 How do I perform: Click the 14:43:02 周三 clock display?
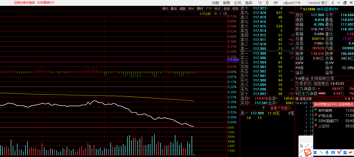pyautogui.click(x=318, y=3)
